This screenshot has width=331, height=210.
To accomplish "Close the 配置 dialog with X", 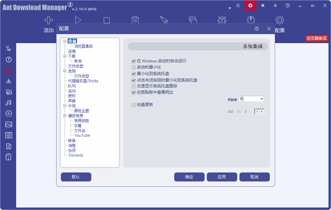I will tap(269, 29).
